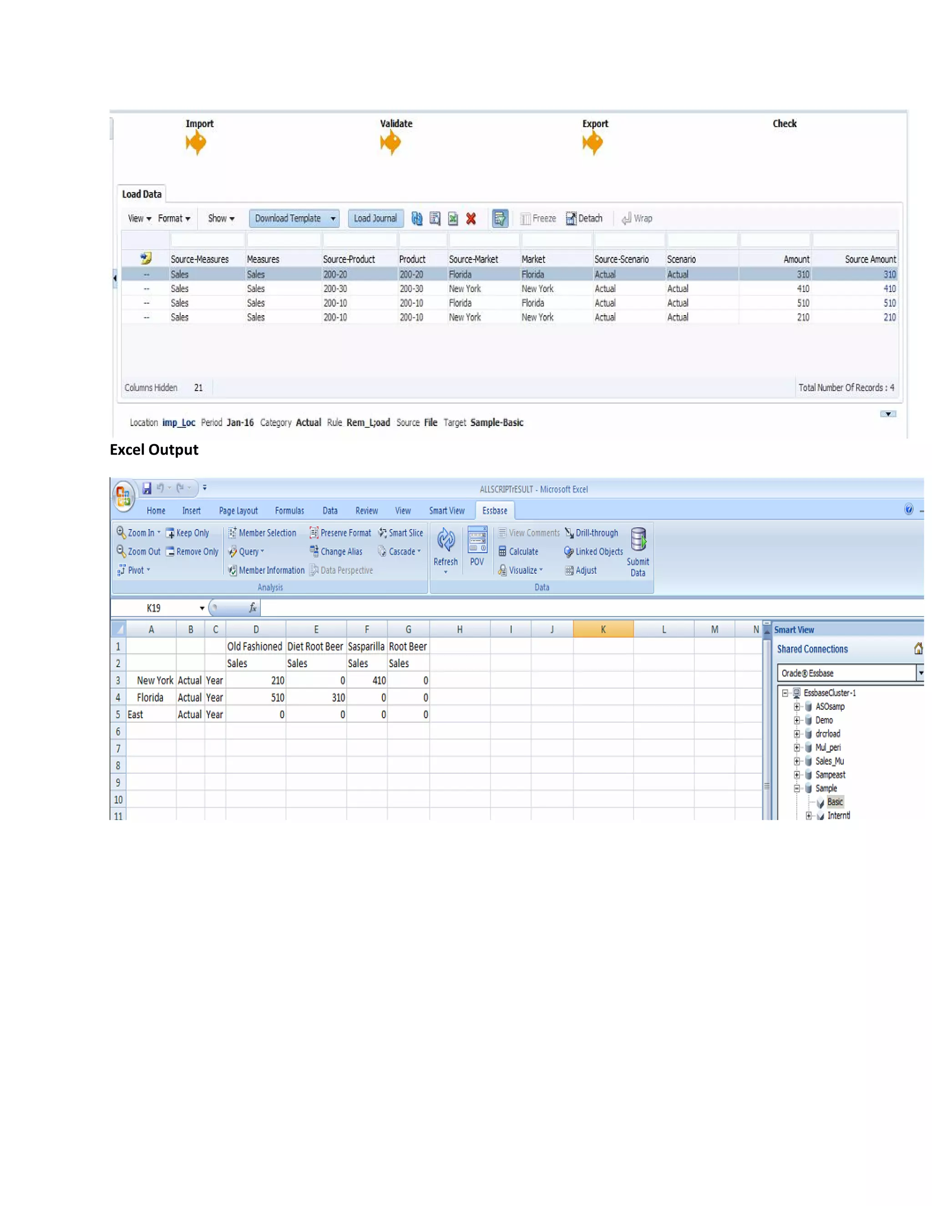Viewport: 932px width, 1206px height.
Task: Click Member Information
Action: click(x=266, y=570)
